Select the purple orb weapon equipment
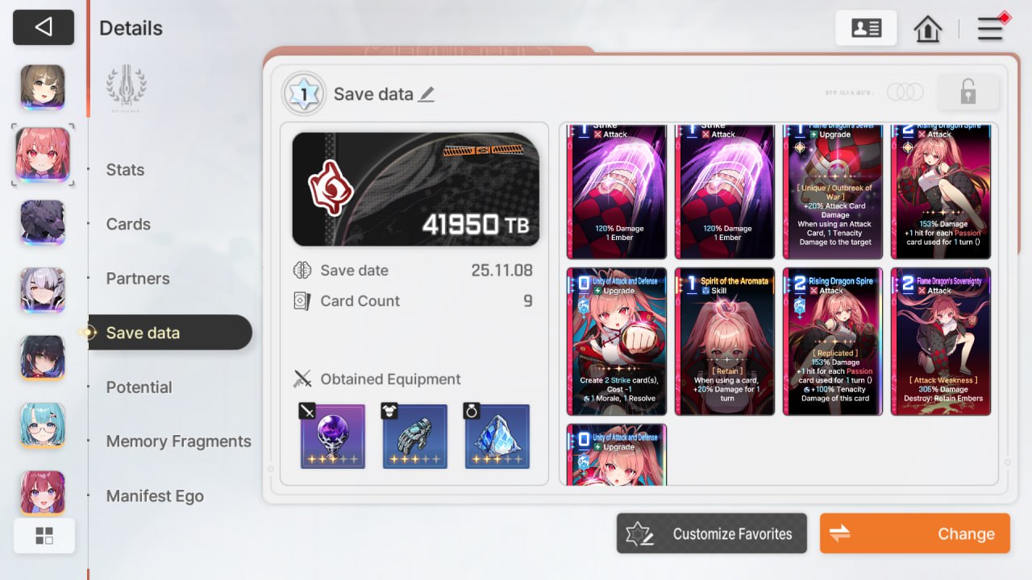Screen dimensions: 1032x580 tap(332, 436)
